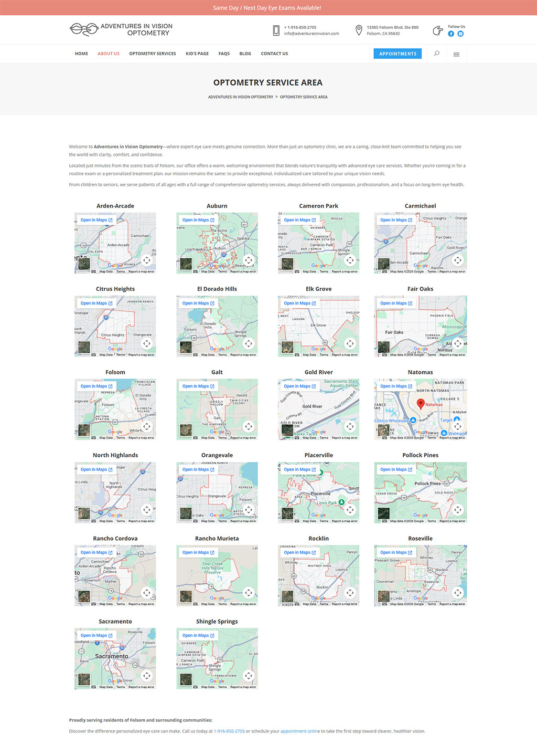Click Open in Maps on Roseville map
The height and width of the screenshot is (735, 537).
click(x=396, y=552)
